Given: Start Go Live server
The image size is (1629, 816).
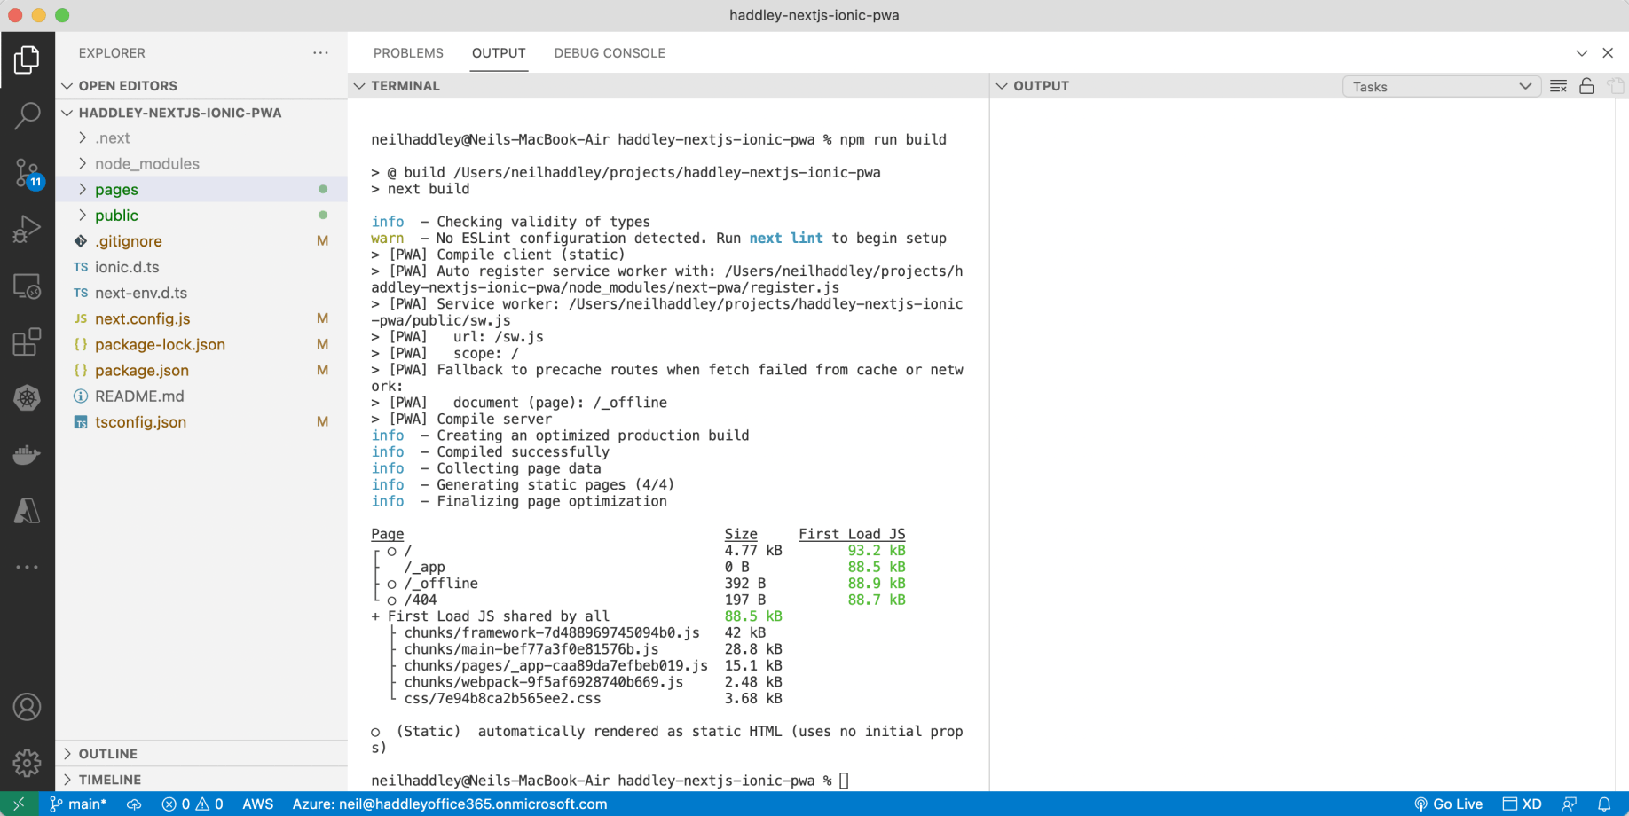Looking at the screenshot, I should (x=1448, y=804).
